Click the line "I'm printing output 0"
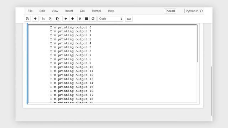228x128 pixels. click(71, 27)
